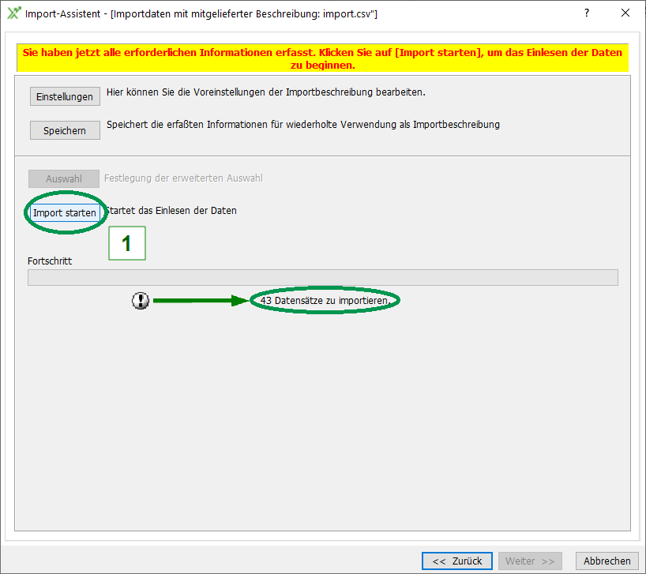Click the Import-Assistent app icon in title bar
Screen dimensions: 646x574
click(x=13, y=13)
